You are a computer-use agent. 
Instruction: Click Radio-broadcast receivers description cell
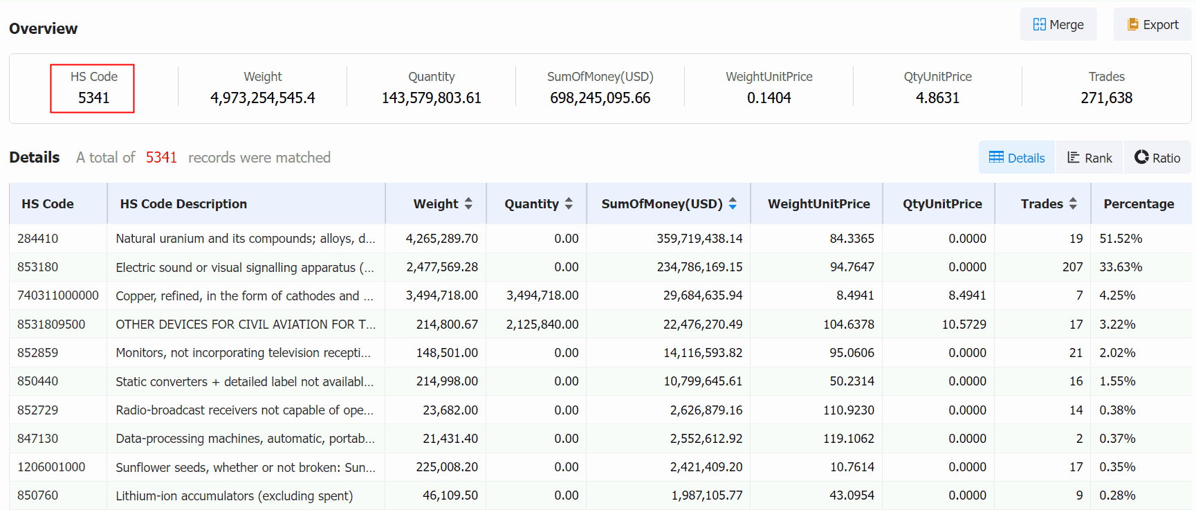click(245, 410)
